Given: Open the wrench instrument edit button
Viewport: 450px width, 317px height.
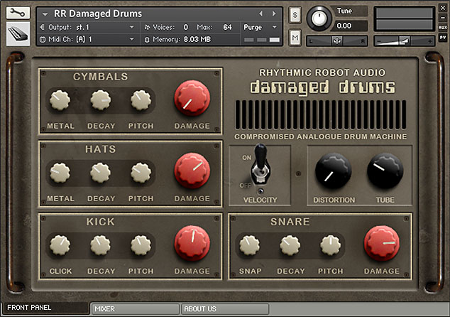Looking at the screenshot, I should (18, 13).
